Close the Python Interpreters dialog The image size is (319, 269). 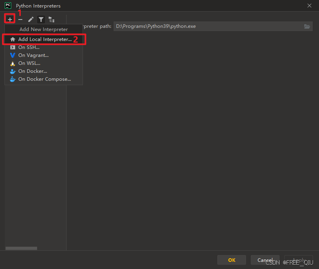(309, 6)
